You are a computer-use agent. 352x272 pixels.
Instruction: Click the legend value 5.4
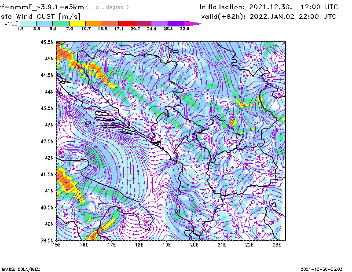pos(53,29)
